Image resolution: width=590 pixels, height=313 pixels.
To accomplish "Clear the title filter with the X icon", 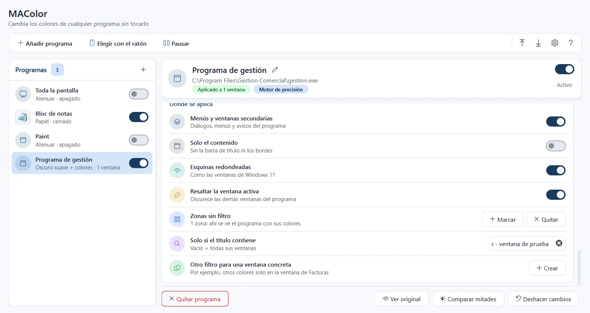I will pos(559,243).
